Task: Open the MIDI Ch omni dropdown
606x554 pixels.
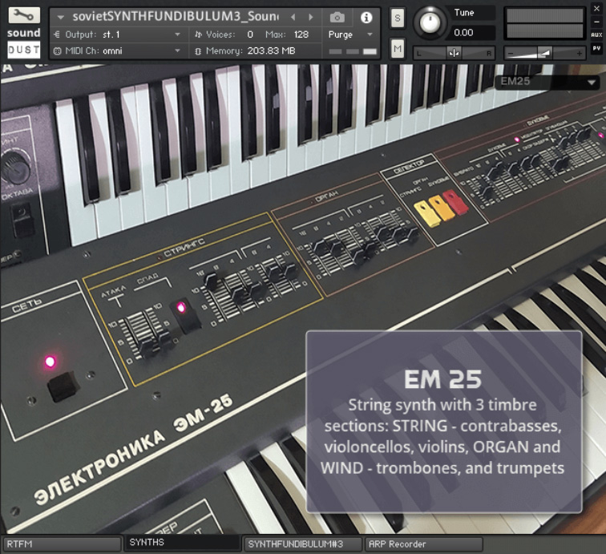Action: click(119, 51)
